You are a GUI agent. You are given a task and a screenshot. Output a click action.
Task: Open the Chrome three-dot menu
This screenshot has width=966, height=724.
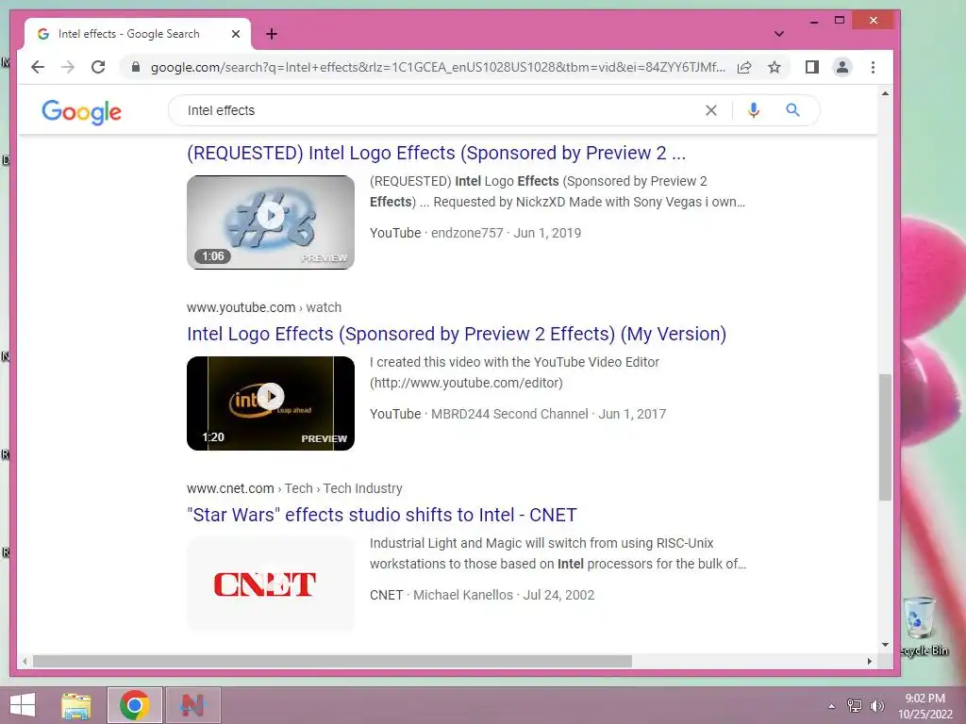point(873,67)
